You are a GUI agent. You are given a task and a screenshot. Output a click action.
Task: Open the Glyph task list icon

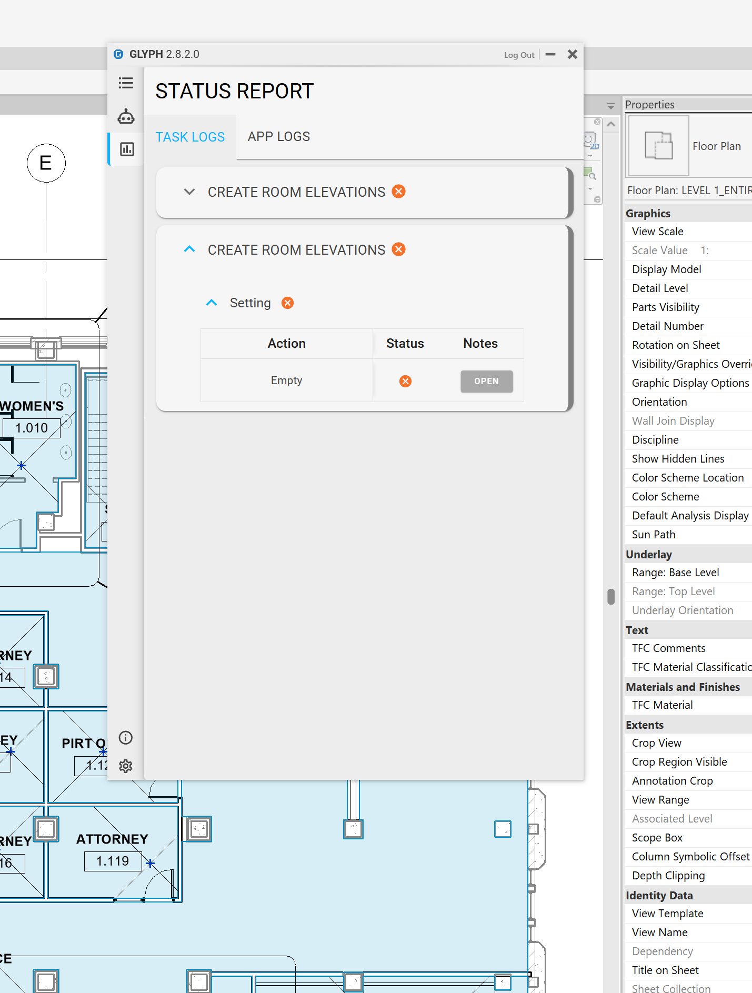[x=126, y=83]
